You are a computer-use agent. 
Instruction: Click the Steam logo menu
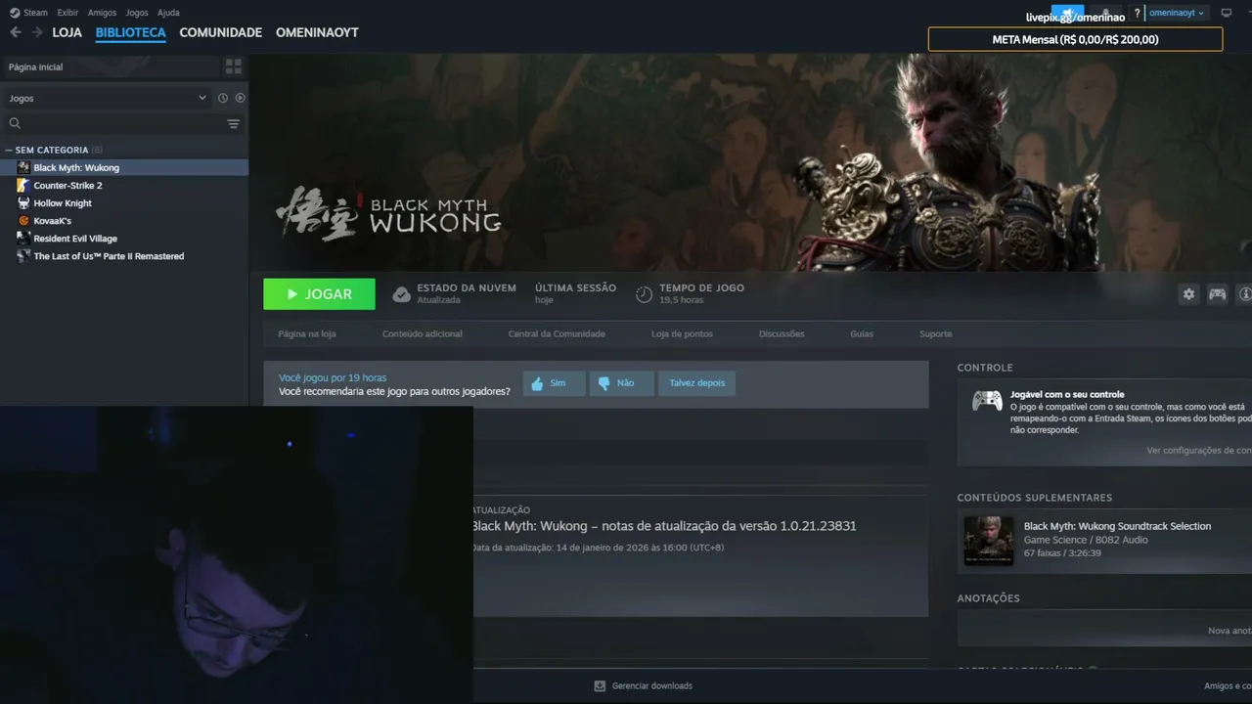coord(28,13)
